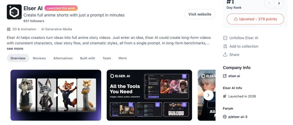
Task: Go to next launch with right chevron
Action: point(279,3)
